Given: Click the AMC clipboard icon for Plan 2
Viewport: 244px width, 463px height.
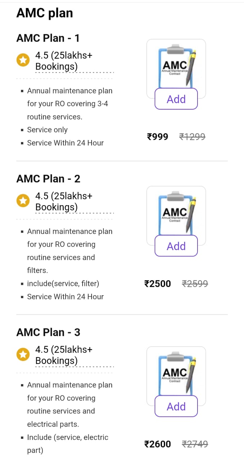Looking at the screenshot, I should [176, 213].
